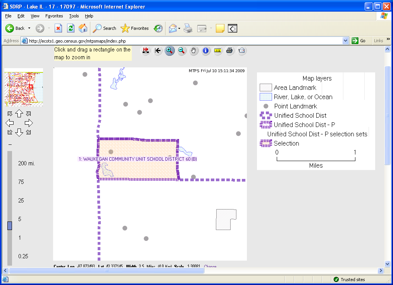Click the Change scale link
The height and width of the screenshot is (285, 393).
coord(210,266)
